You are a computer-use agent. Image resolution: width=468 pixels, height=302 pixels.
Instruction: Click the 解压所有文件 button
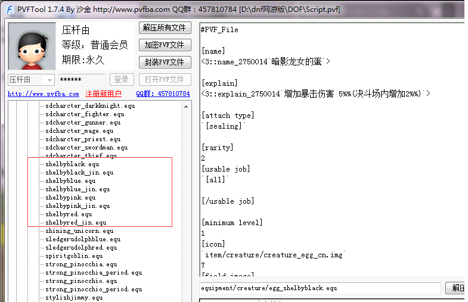tap(165, 28)
